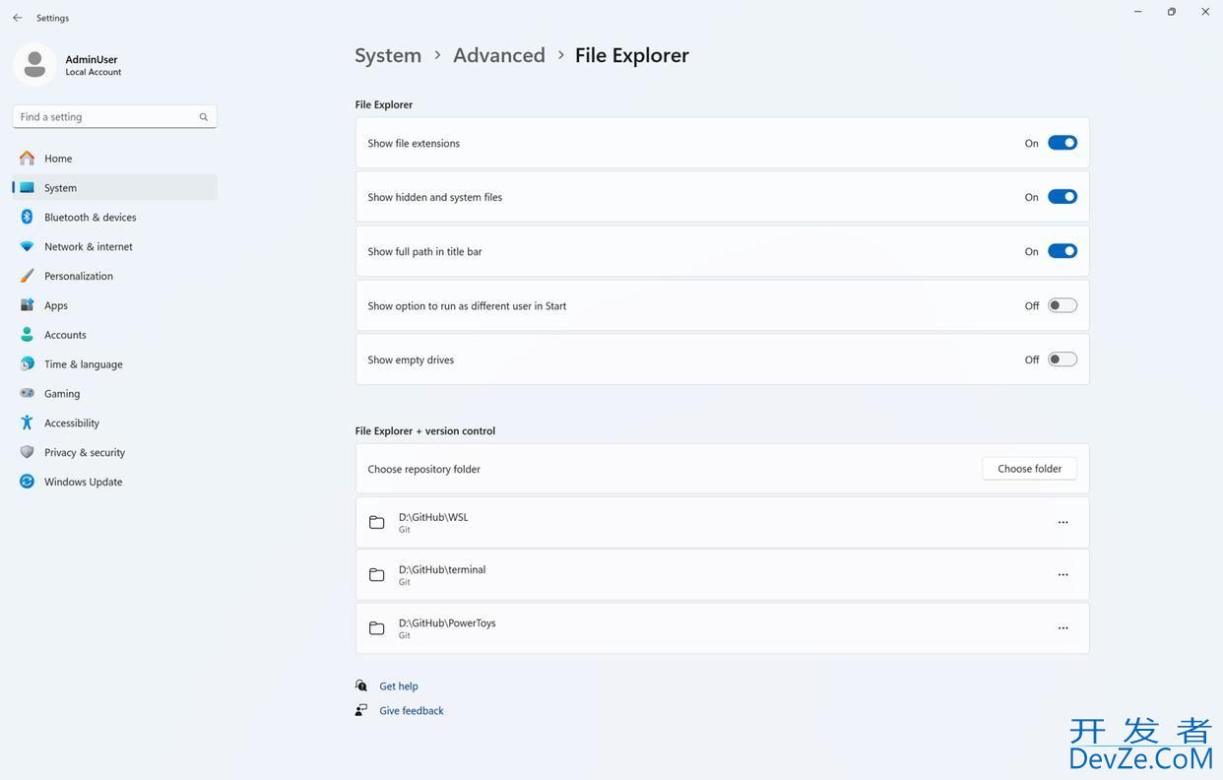Open more options for D:\GitHub\terminal
This screenshot has width=1223, height=780.
[x=1062, y=575]
